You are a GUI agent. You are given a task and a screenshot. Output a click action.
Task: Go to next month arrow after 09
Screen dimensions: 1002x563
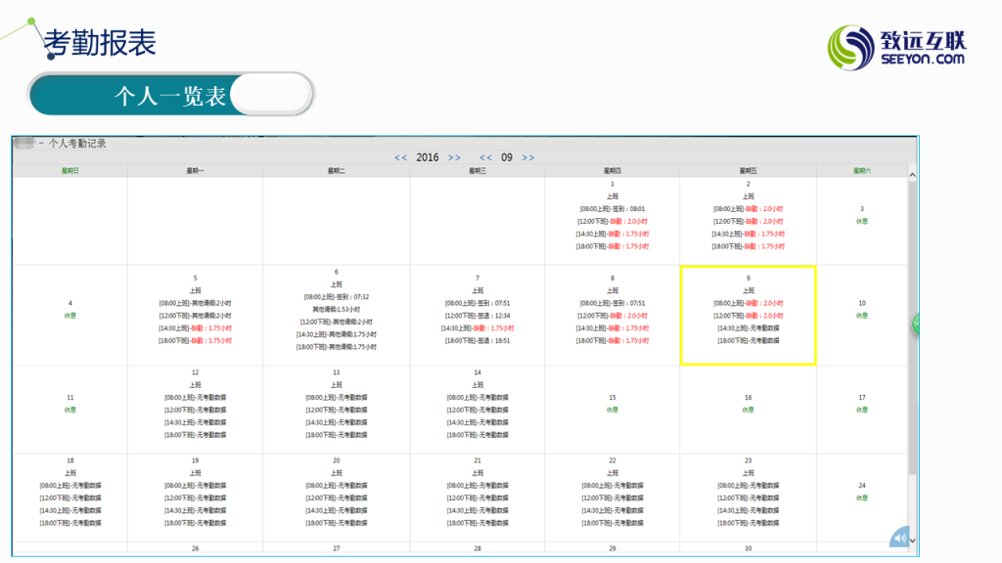coord(528,157)
